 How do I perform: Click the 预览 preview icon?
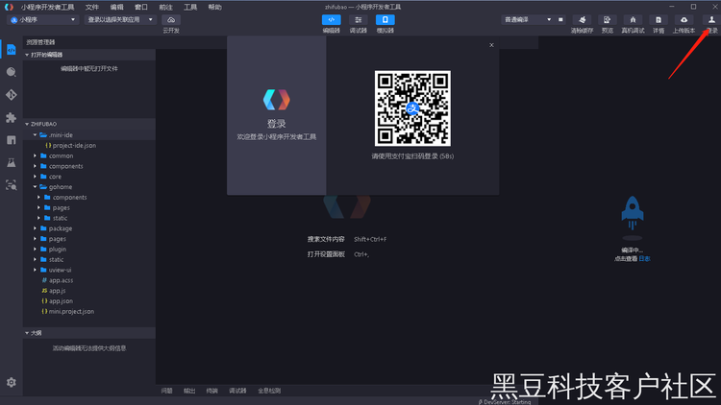(607, 20)
